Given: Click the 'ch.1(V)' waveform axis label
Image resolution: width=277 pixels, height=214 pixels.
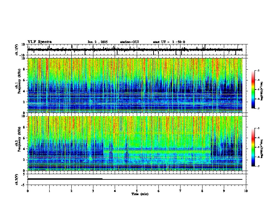Looking at the screenshot, I should click(x=17, y=50).
